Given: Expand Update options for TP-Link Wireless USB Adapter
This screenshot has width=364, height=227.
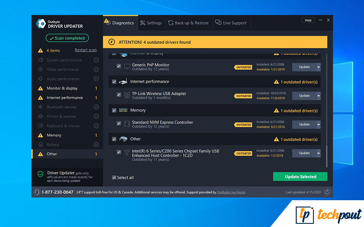Looking at the screenshot, I should [318, 96].
